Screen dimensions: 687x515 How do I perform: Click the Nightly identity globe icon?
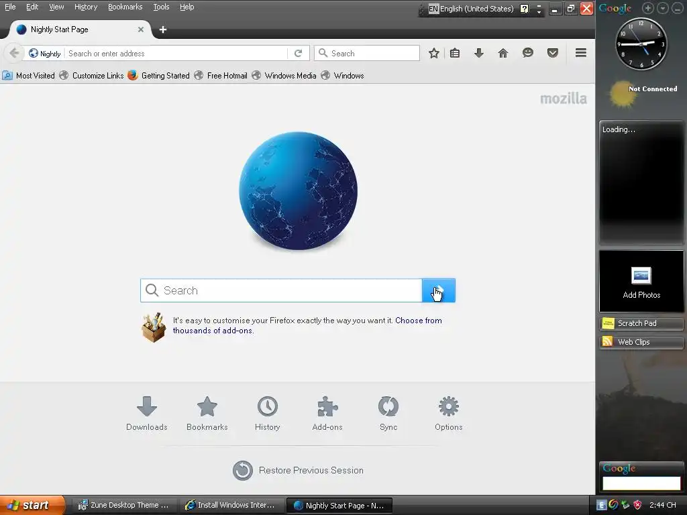click(34, 54)
